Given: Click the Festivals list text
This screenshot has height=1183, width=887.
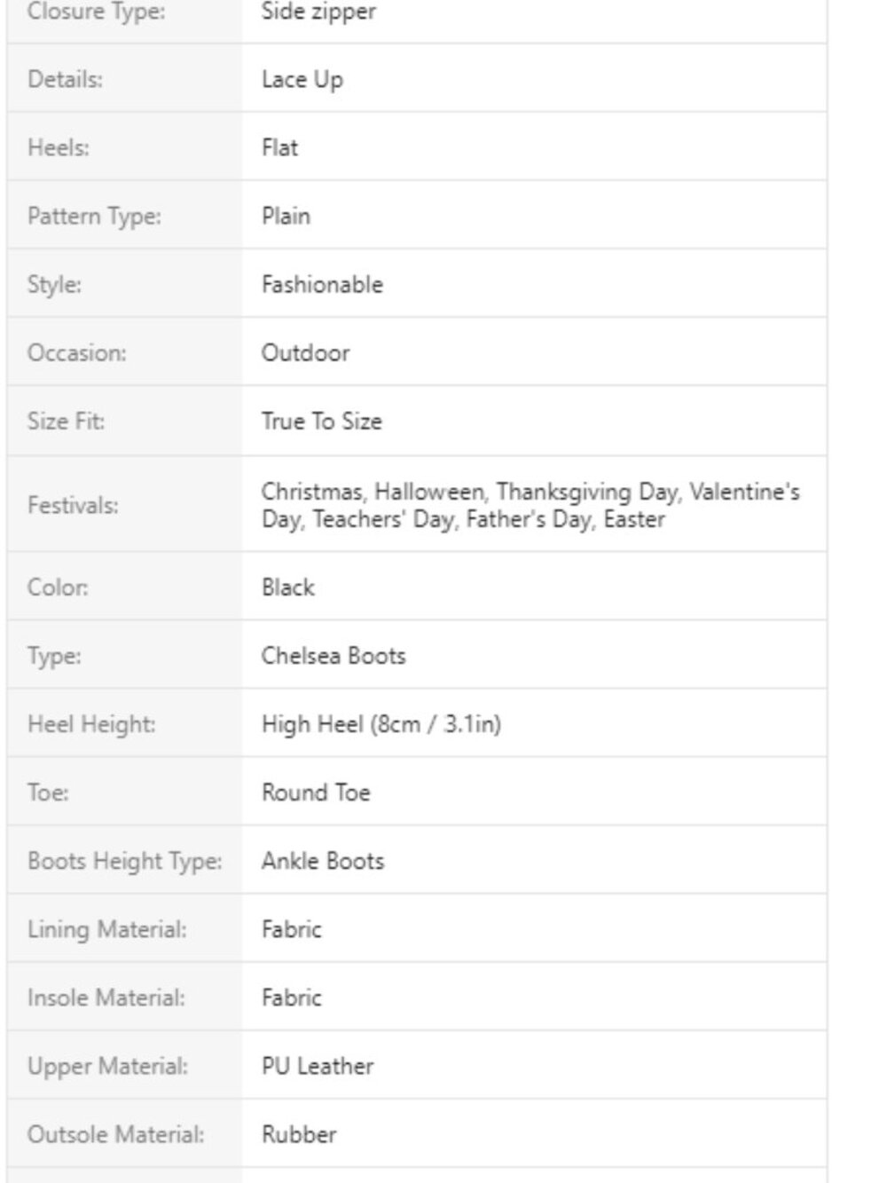Looking at the screenshot, I should point(530,505).
